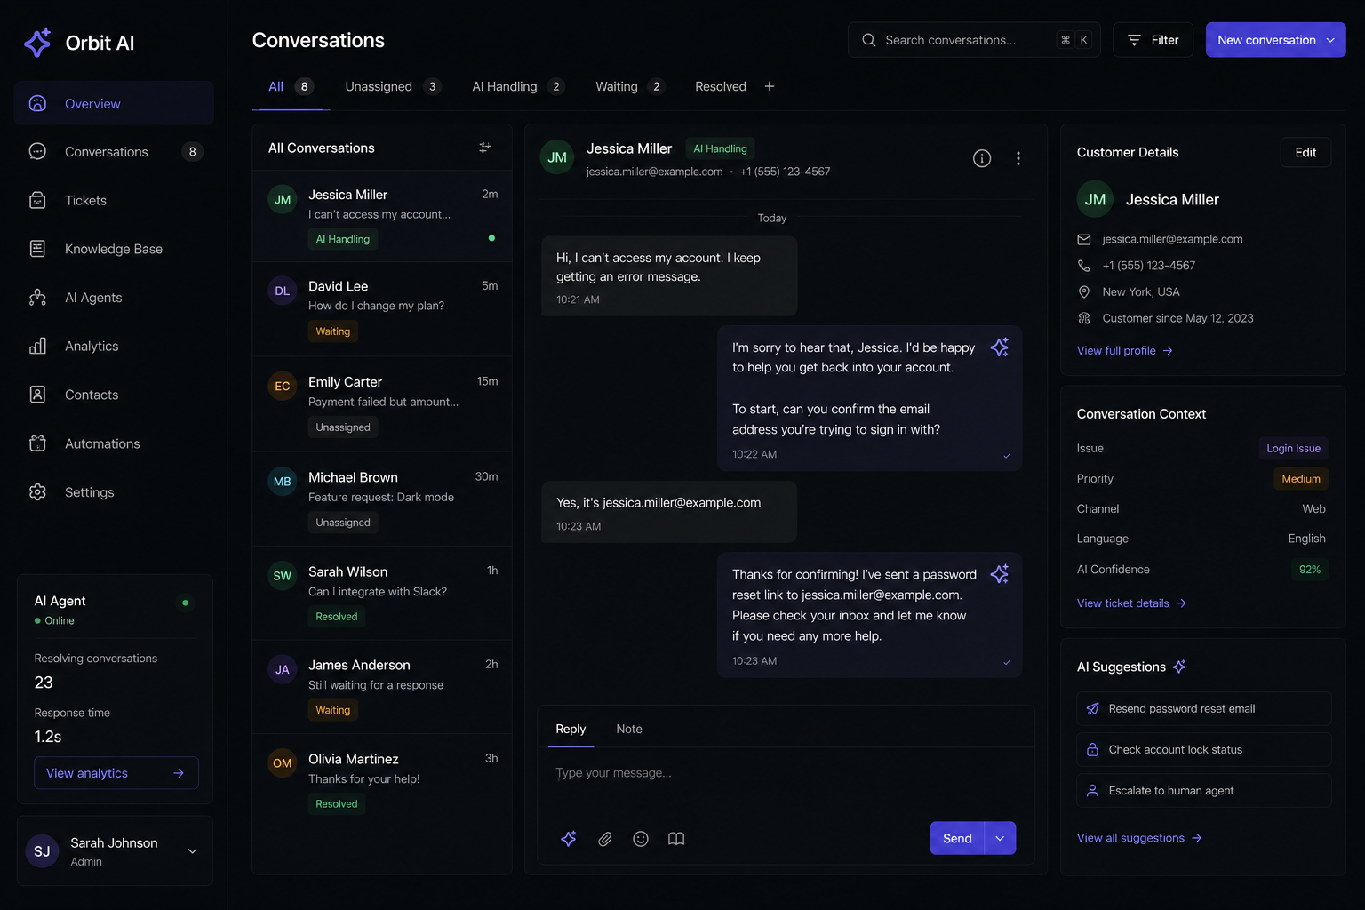Screen dimensions: 1365x910
Task: Click the green status dot in AI Agent card
Action: 185,603
